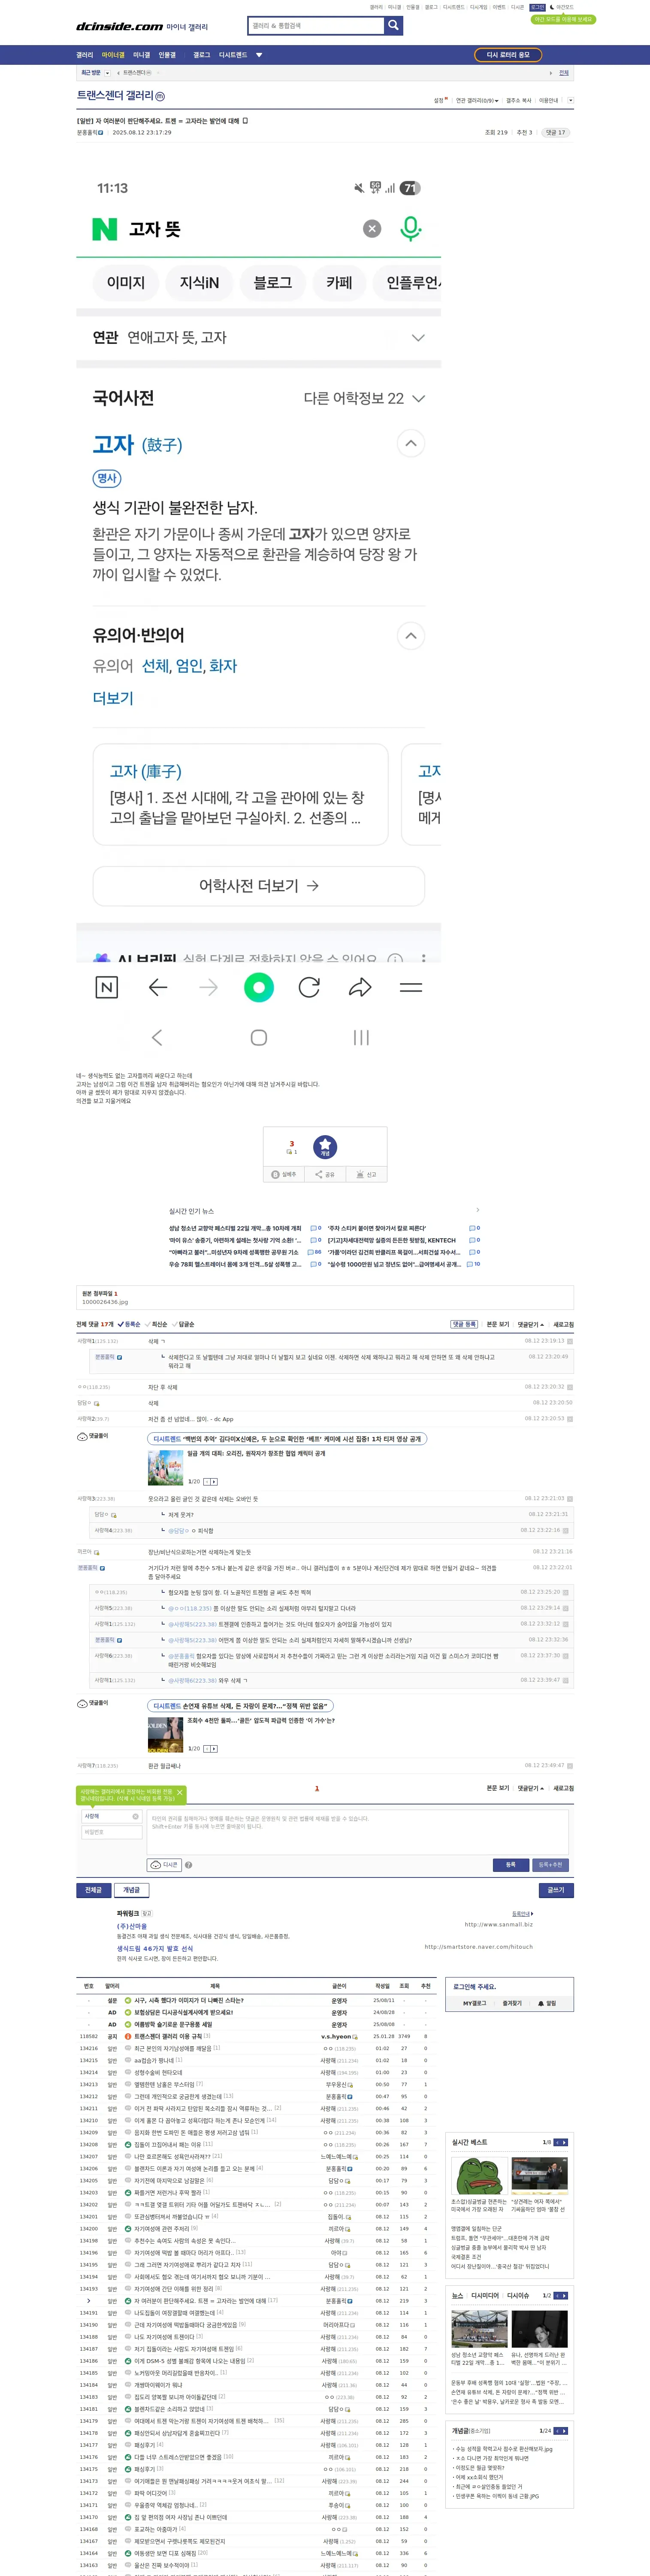Tap the Android home square button
This screenshot has width=650, height=2576.
259,1038
